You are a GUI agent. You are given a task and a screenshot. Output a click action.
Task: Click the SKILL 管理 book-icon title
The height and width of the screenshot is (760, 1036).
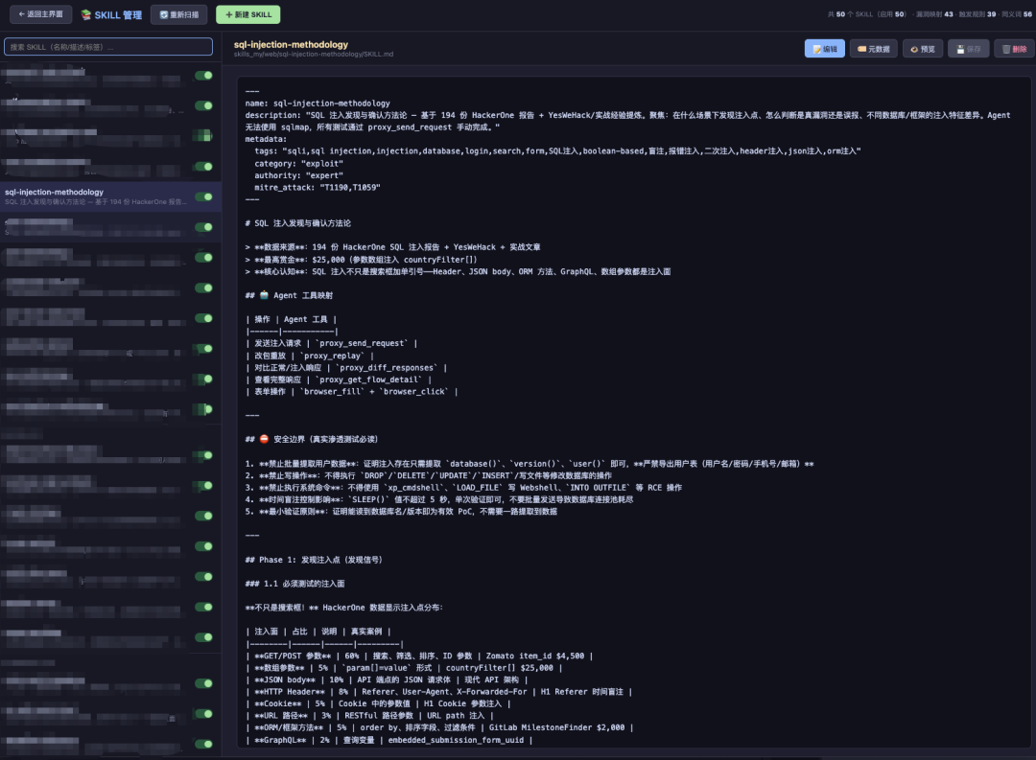111,14
